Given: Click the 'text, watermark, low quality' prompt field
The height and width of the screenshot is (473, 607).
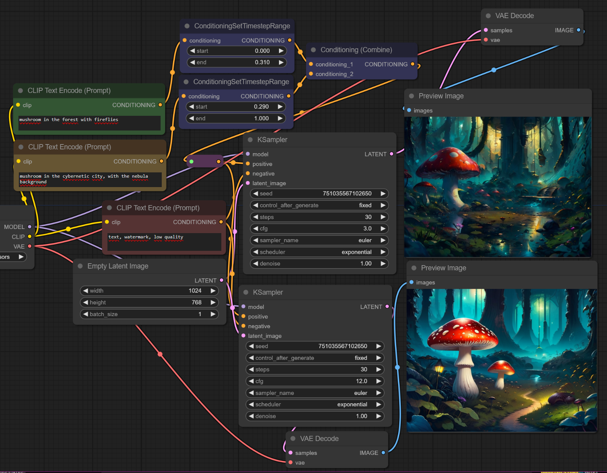Looking at the screenshot, I should tap(164, 241).
